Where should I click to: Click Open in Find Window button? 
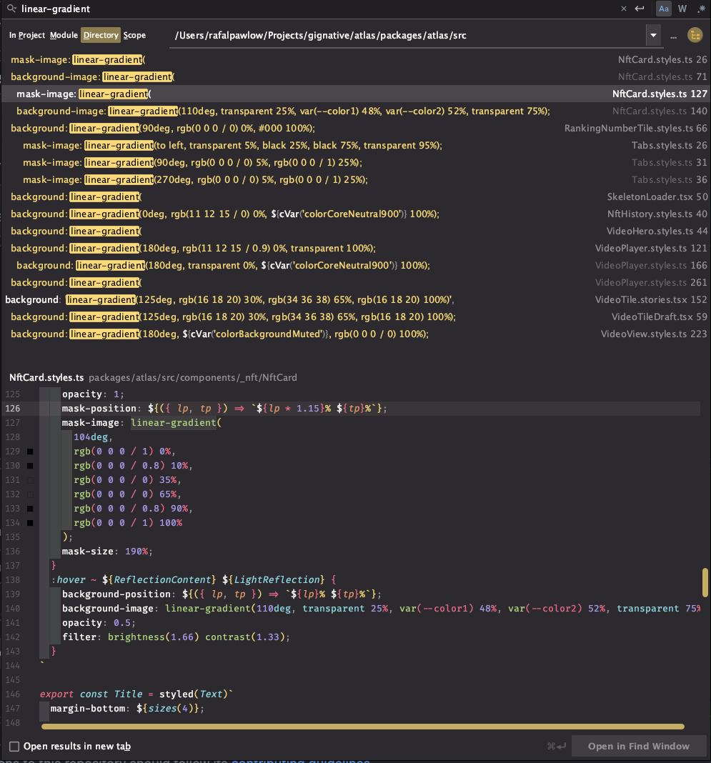[x=639, y=746]
